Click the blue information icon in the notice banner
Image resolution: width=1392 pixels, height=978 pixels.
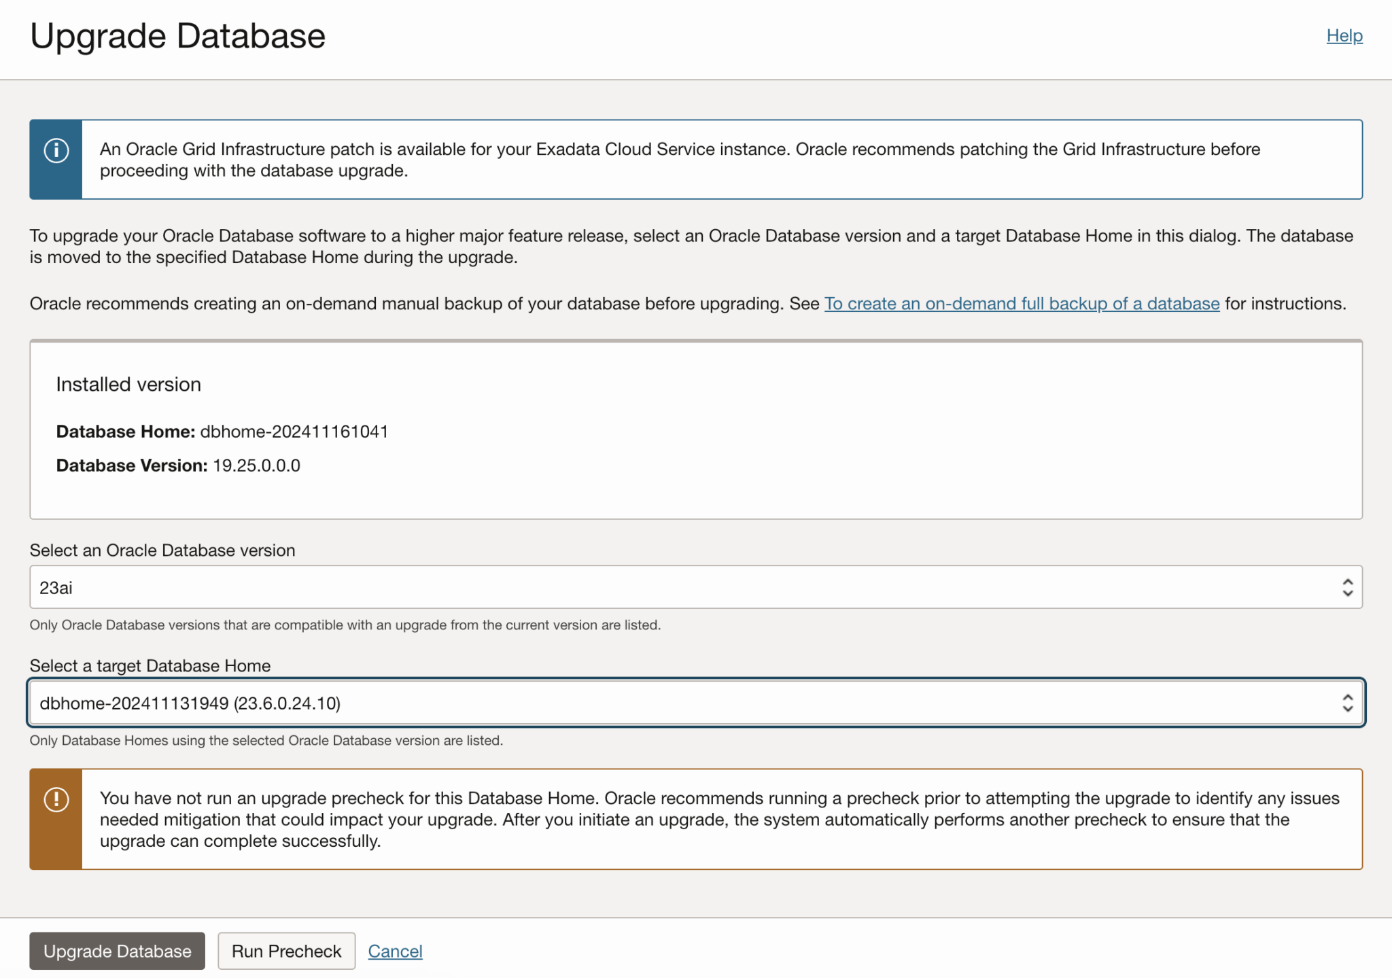tap(56, 152)
